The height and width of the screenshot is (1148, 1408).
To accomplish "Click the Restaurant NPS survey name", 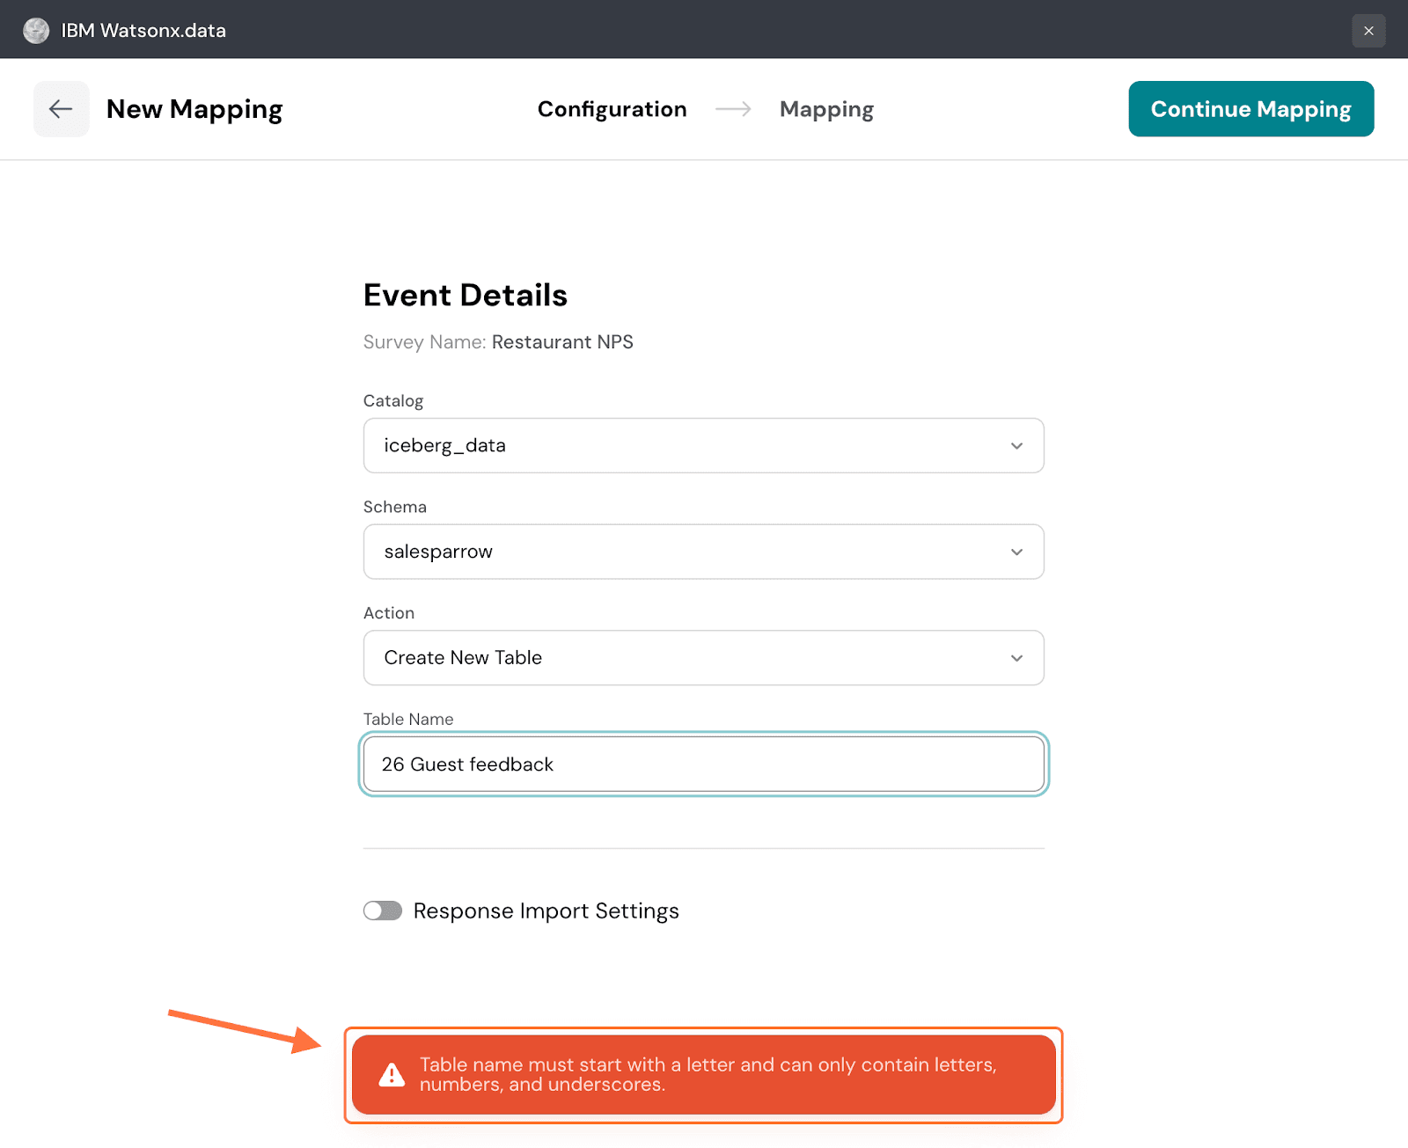I will pos(562,342).
